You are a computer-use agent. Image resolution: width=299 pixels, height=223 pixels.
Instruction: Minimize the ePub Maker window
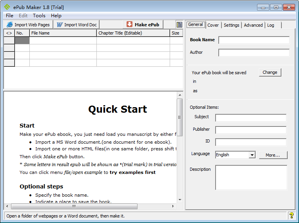(x=263, y=7)
